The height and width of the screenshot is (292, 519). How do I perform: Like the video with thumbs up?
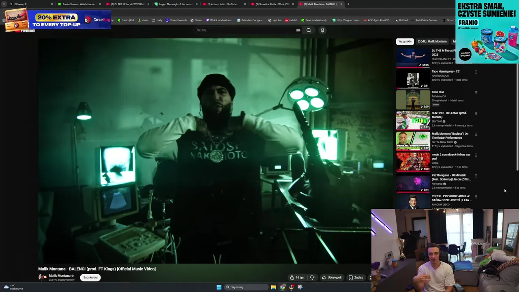297,277
